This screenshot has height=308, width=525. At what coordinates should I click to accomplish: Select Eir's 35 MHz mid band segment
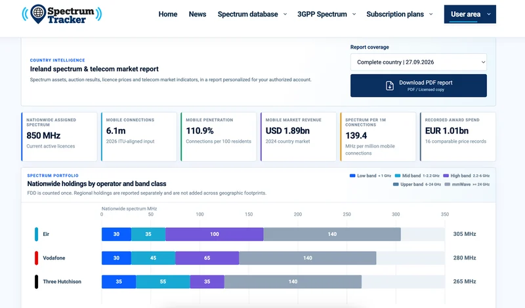148,234
